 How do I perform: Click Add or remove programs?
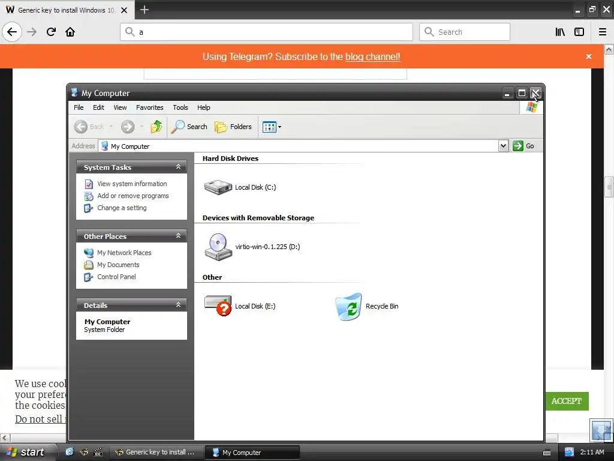(133, 196)
